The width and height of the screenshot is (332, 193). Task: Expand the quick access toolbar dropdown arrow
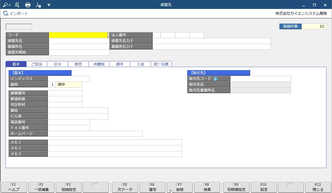coord(49,5)
